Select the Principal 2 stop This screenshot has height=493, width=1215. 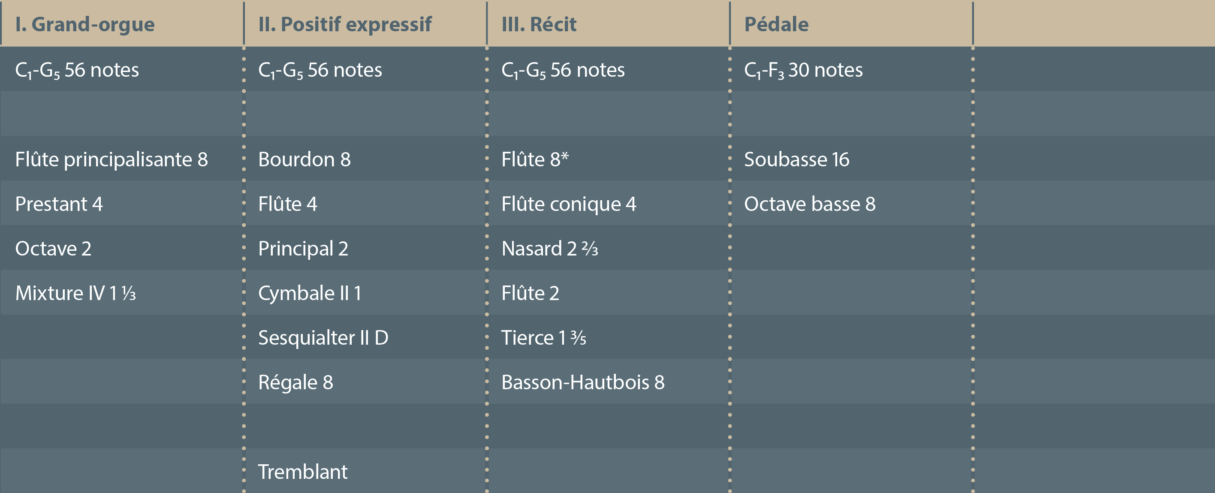click(x=303, y=248)
